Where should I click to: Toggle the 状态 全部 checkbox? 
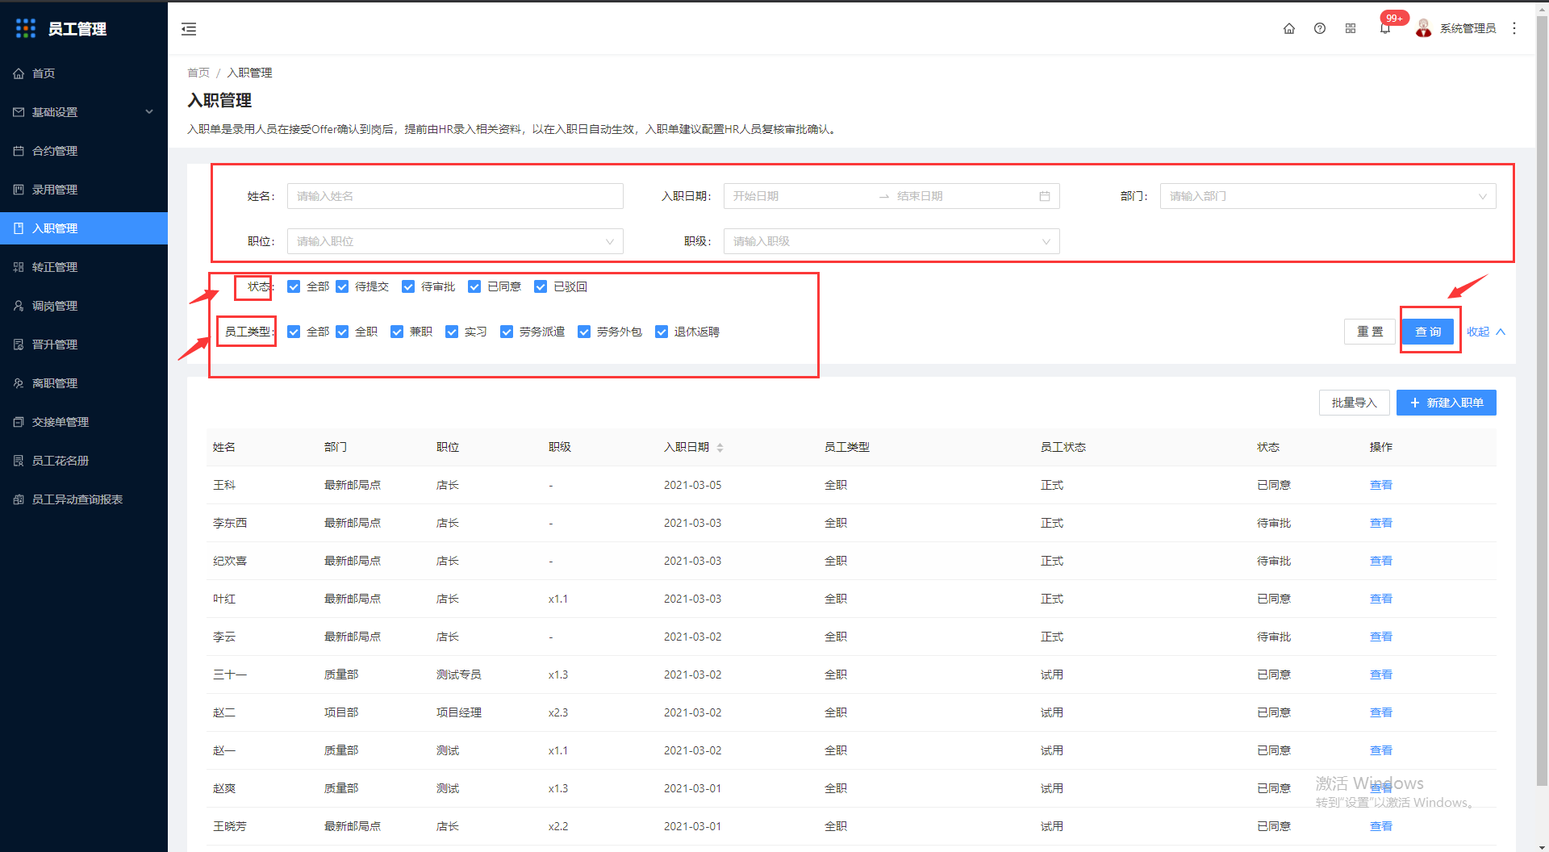tap(294, 286)
